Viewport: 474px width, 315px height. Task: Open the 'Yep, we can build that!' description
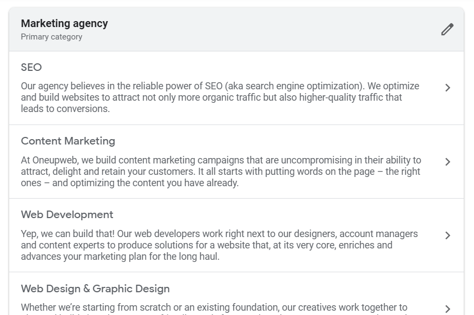pyautogui.click(x=220, y=245)
